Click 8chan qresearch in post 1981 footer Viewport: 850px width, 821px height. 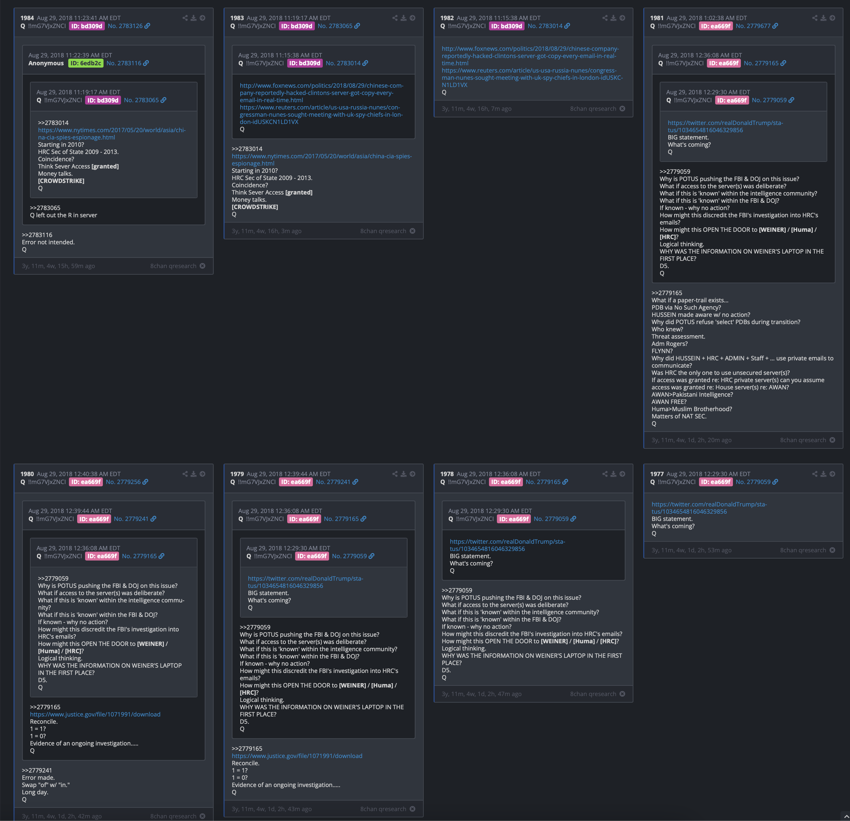pyautogui.click(x=803, y=440)
